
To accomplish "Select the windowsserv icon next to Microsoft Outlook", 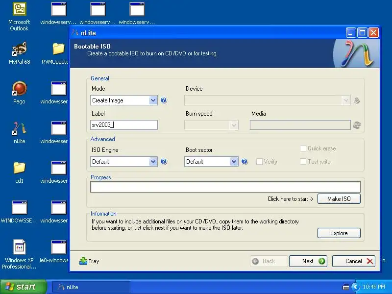I will coord(58,14).
